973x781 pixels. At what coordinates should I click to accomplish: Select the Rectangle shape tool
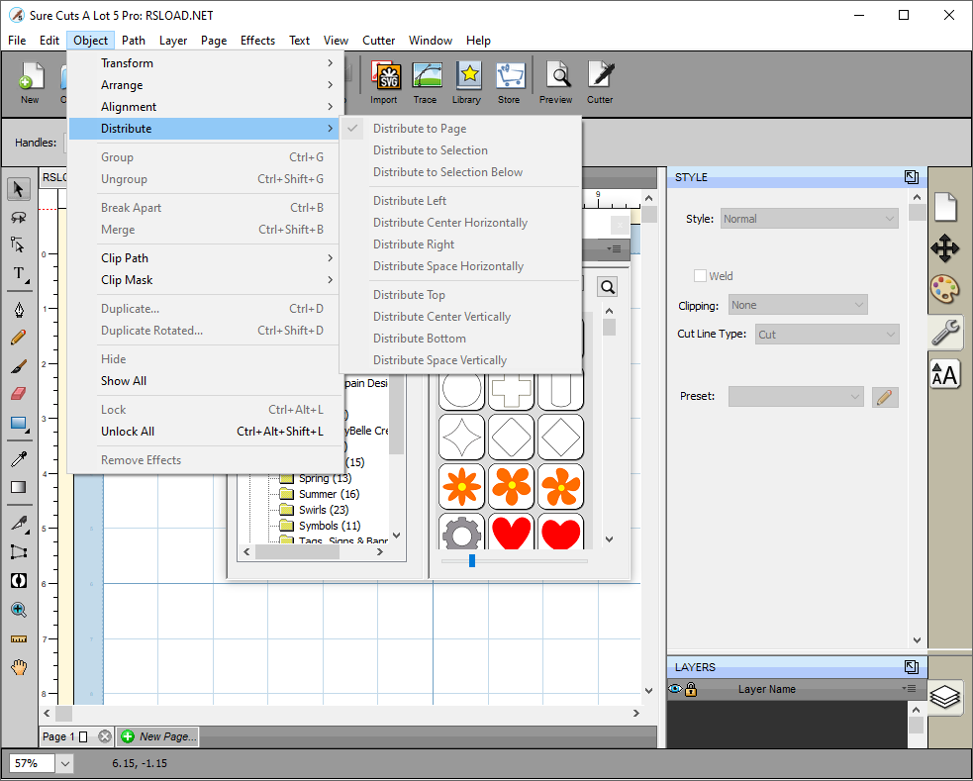coord(19,424)
